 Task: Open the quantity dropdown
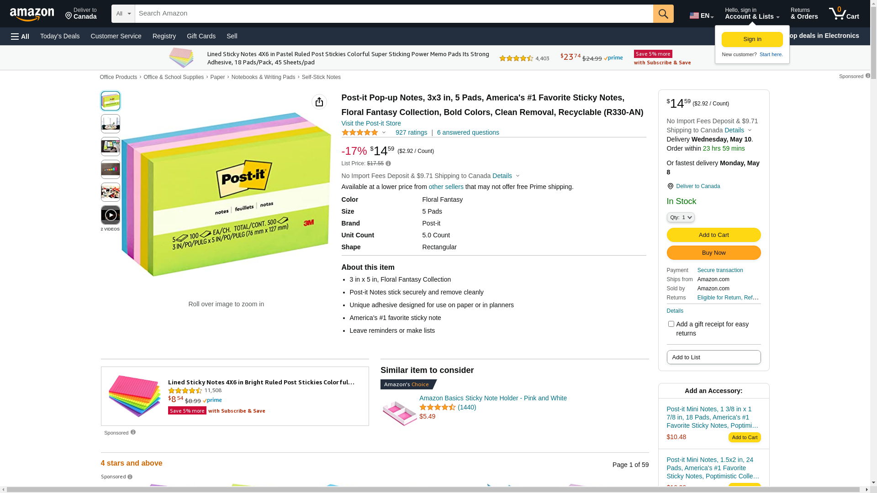click(x=680, y=217)
